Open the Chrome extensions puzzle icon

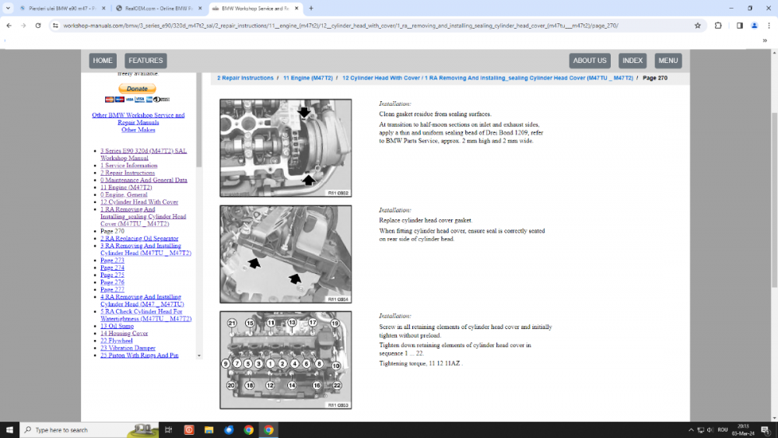click(x=718, y=26)
